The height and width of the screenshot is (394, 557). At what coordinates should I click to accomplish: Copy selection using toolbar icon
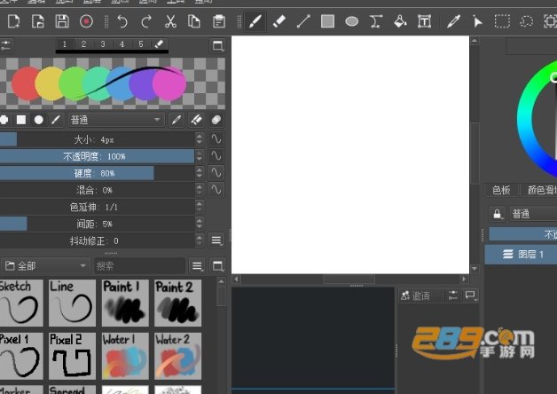tap(194, 21)
